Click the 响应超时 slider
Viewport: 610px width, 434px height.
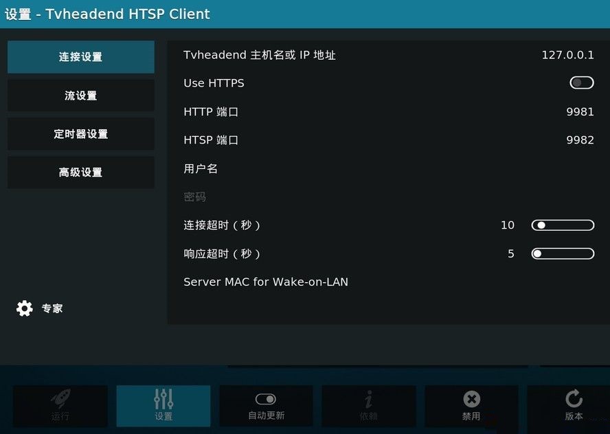click(x=563, y=253)
